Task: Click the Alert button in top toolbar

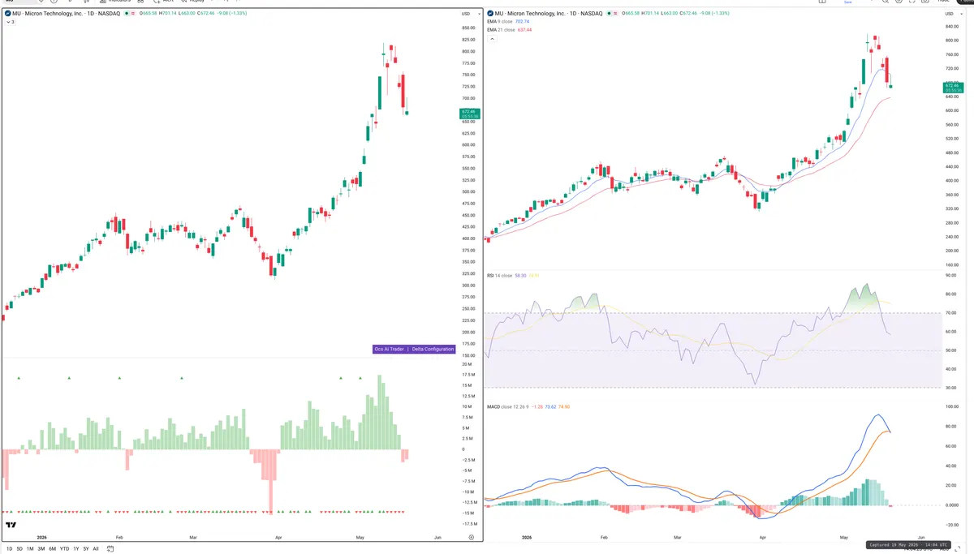Action: click(162, 2)
